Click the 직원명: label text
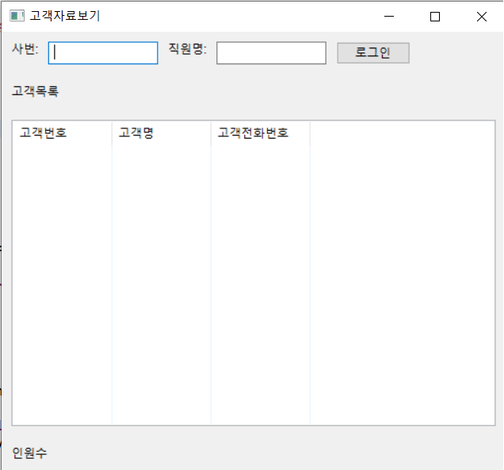This screenshot has height=470, width=504. pyautogui.click(x=188, y=49)
